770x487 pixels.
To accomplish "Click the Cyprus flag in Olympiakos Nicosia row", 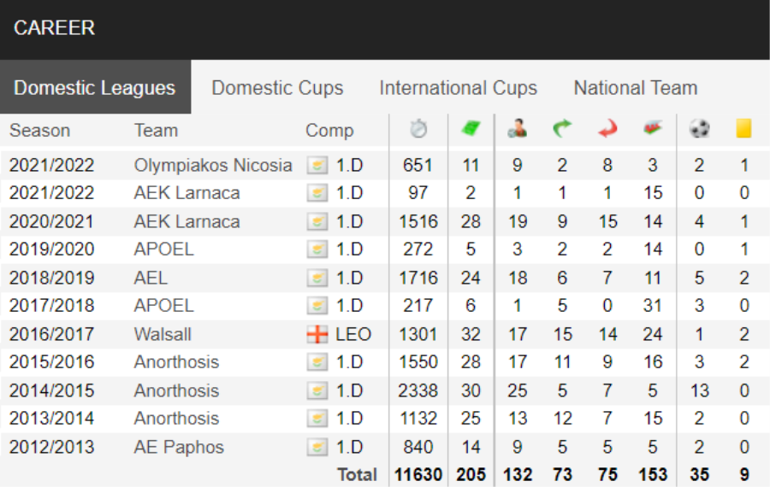I will coord(317,165).
